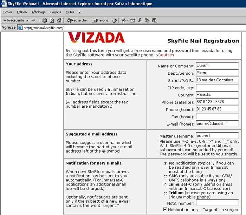Select the Inmarsat-C notification radio button
The image size is (246, 215).
pos(165,185)
